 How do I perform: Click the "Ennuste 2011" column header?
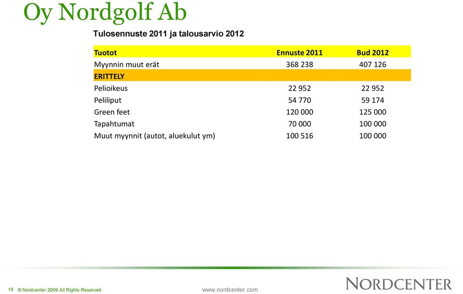300,53
